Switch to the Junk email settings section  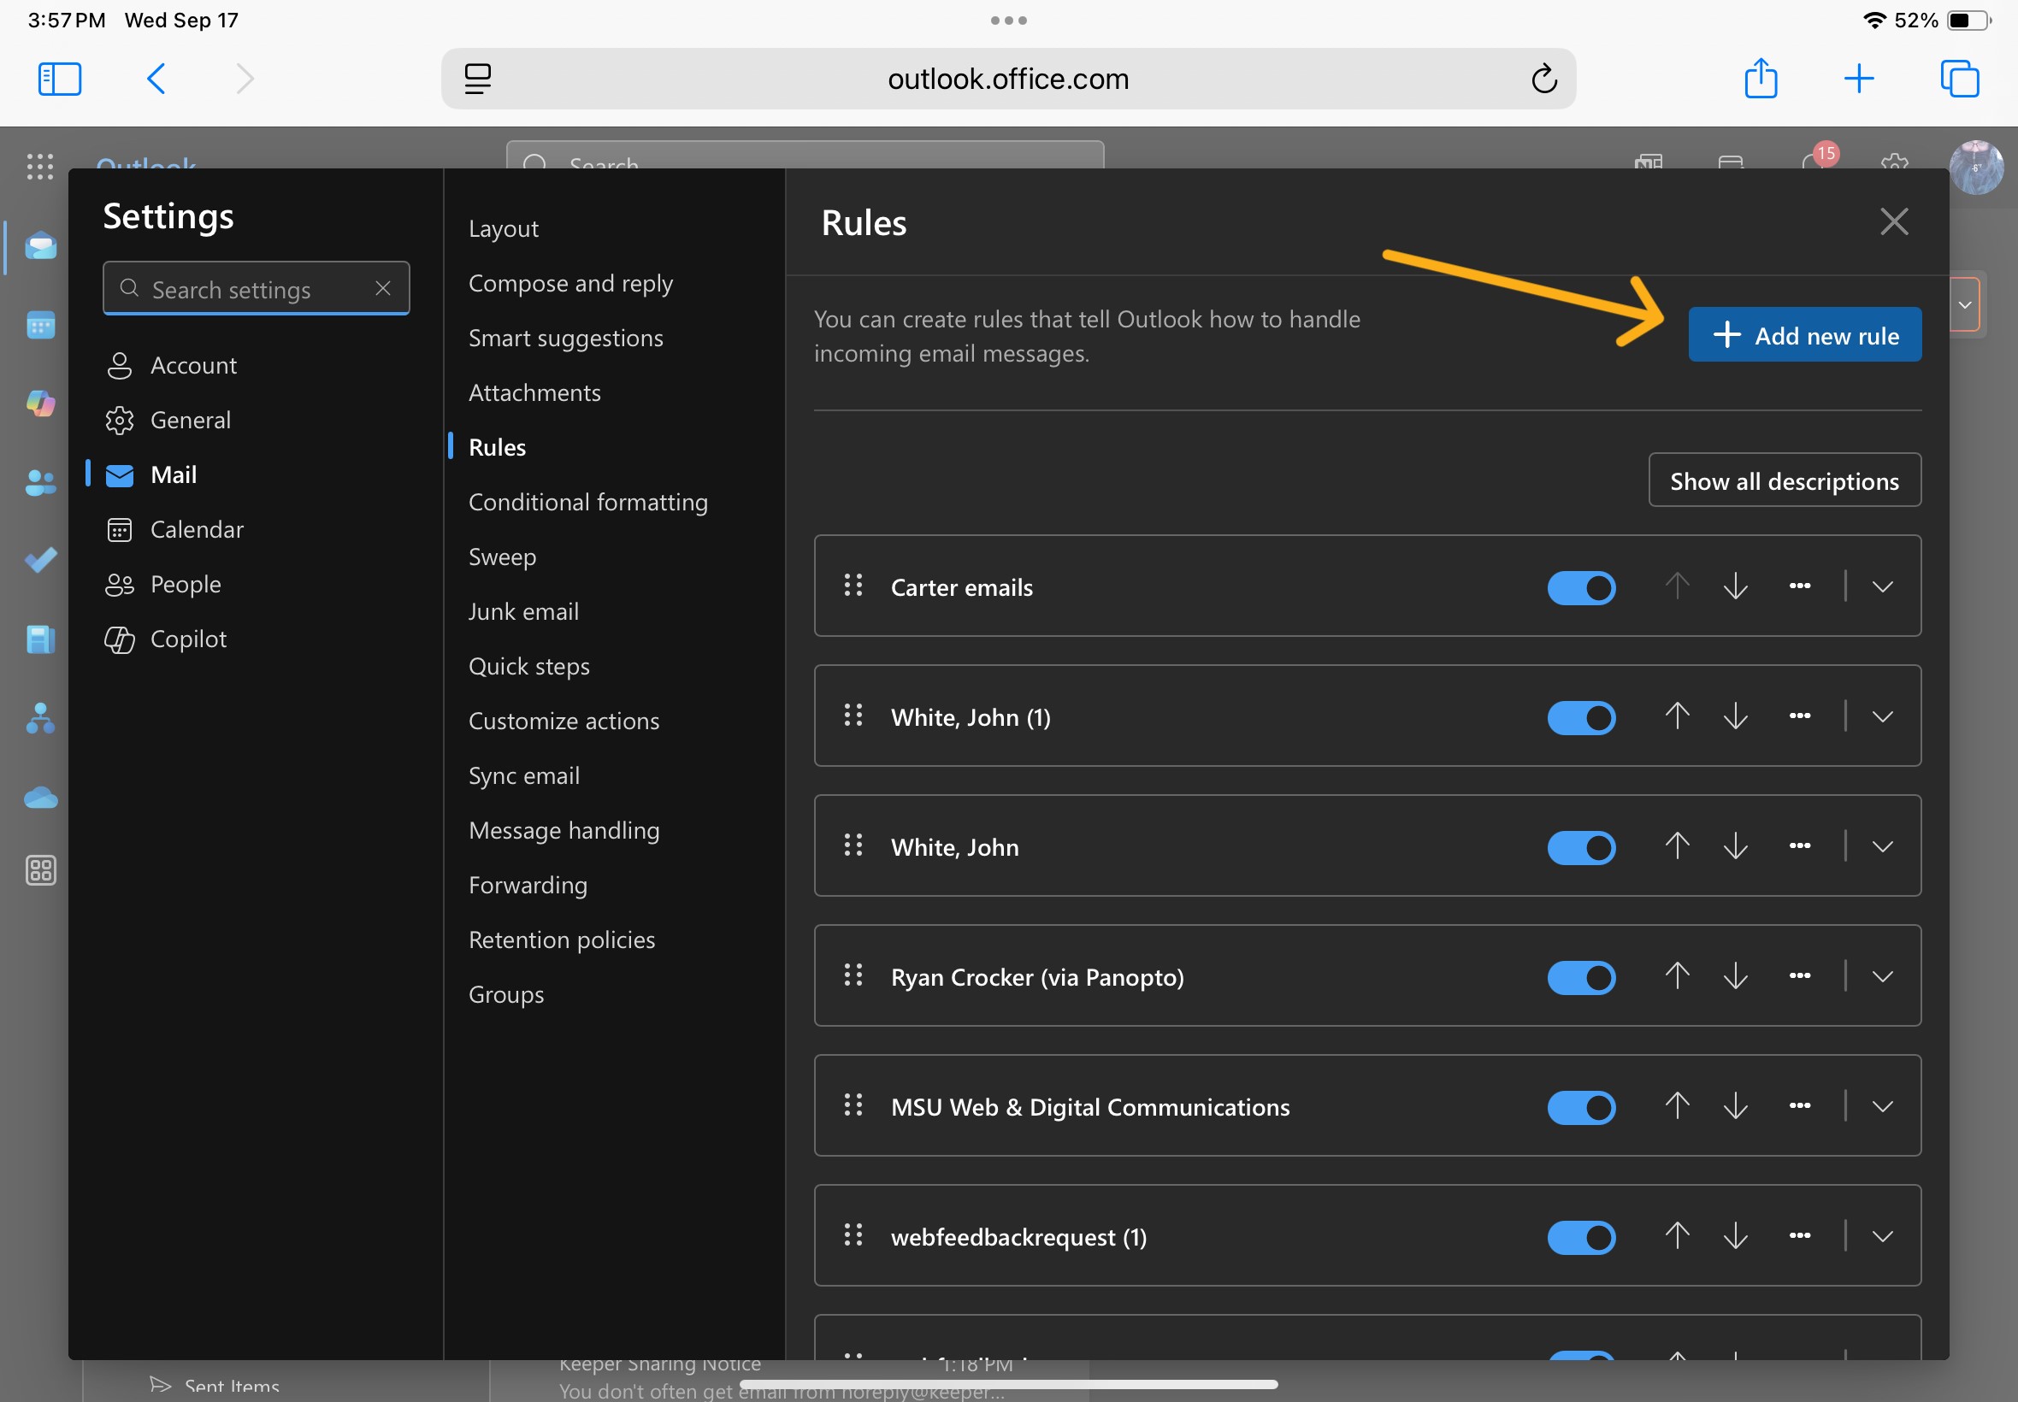coord(523,610)
